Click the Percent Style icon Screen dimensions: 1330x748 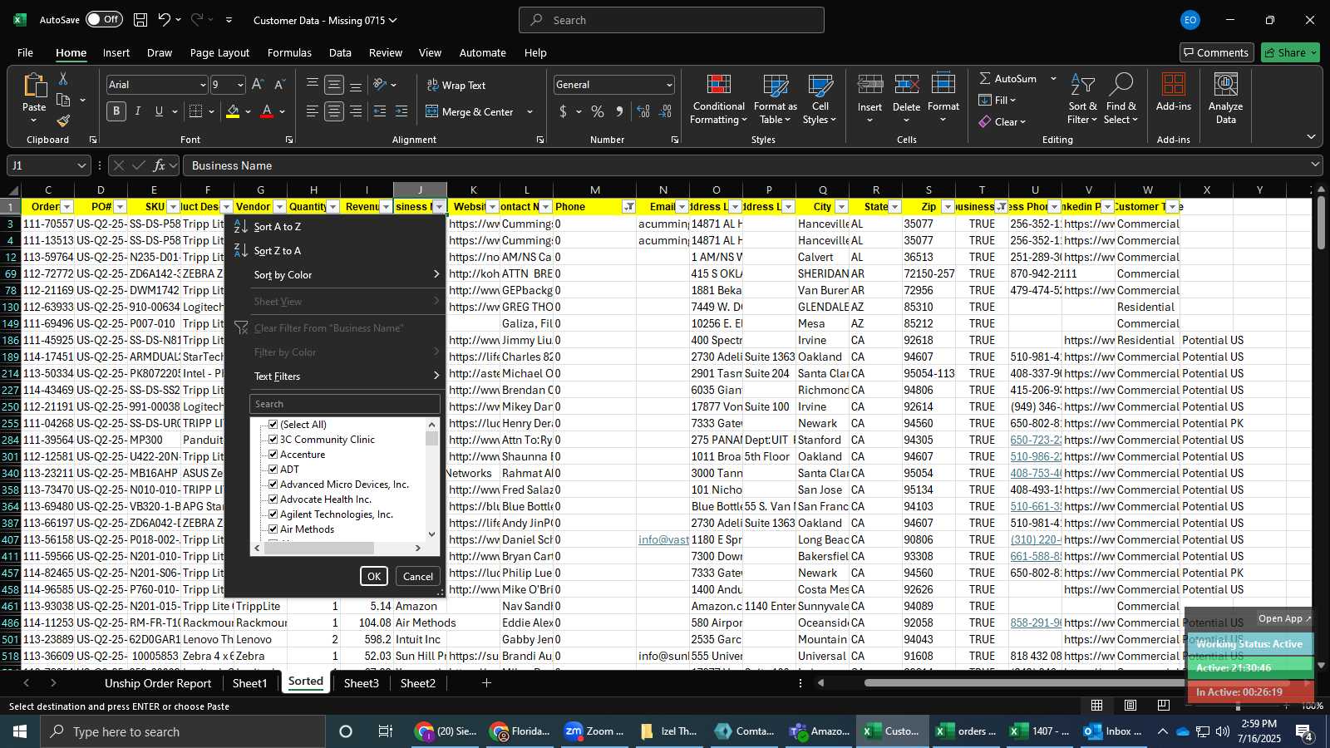598,111
